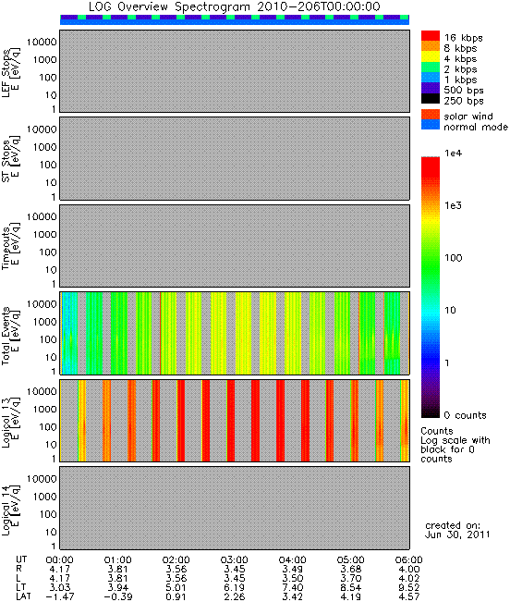Select the 2 kbps green legend swatch
This screenshot has width=510, height=602.
[x=431, y=68]
